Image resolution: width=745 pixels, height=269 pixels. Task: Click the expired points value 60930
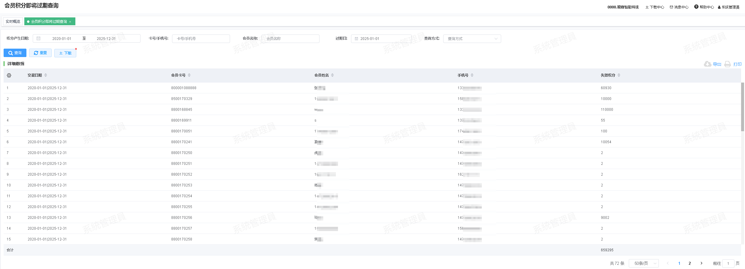click(606, 88)
